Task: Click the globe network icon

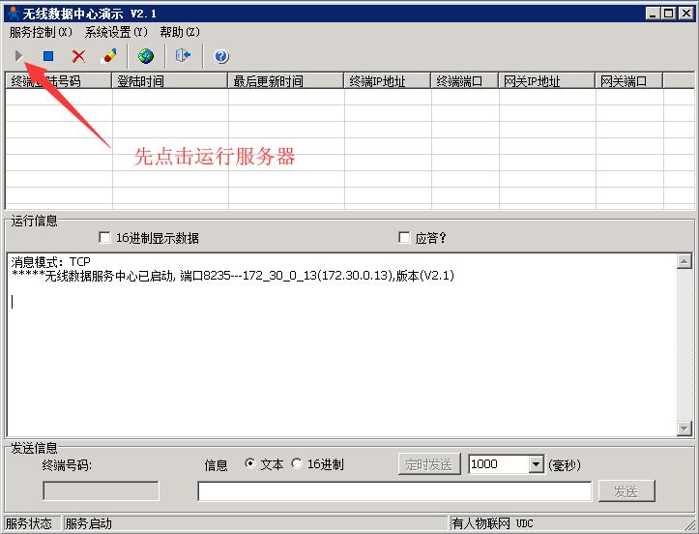Action: (146, 56)
